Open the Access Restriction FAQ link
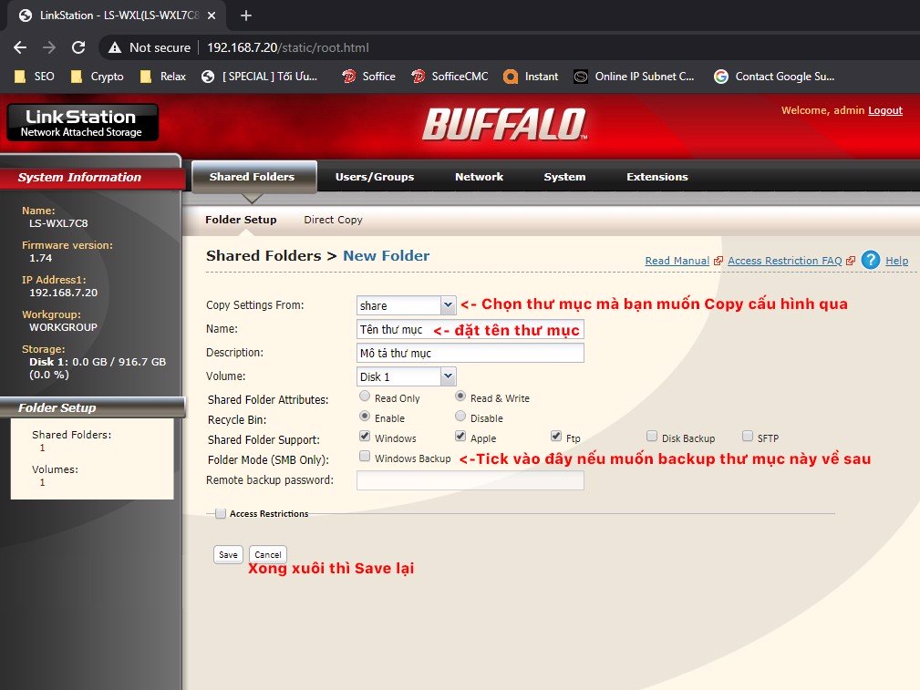This screenshot has height=690, width=920. coord(785,261)
